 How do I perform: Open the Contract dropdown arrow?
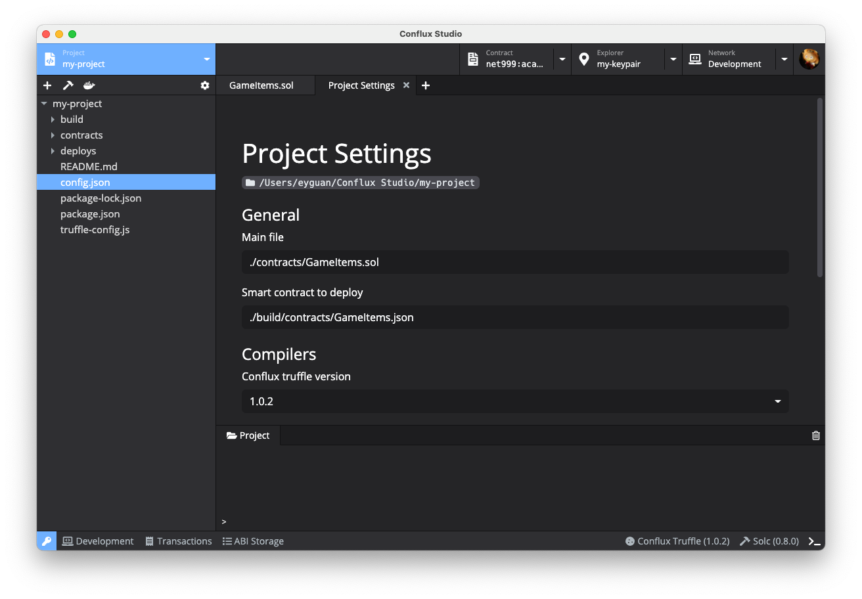coord(562,59)
